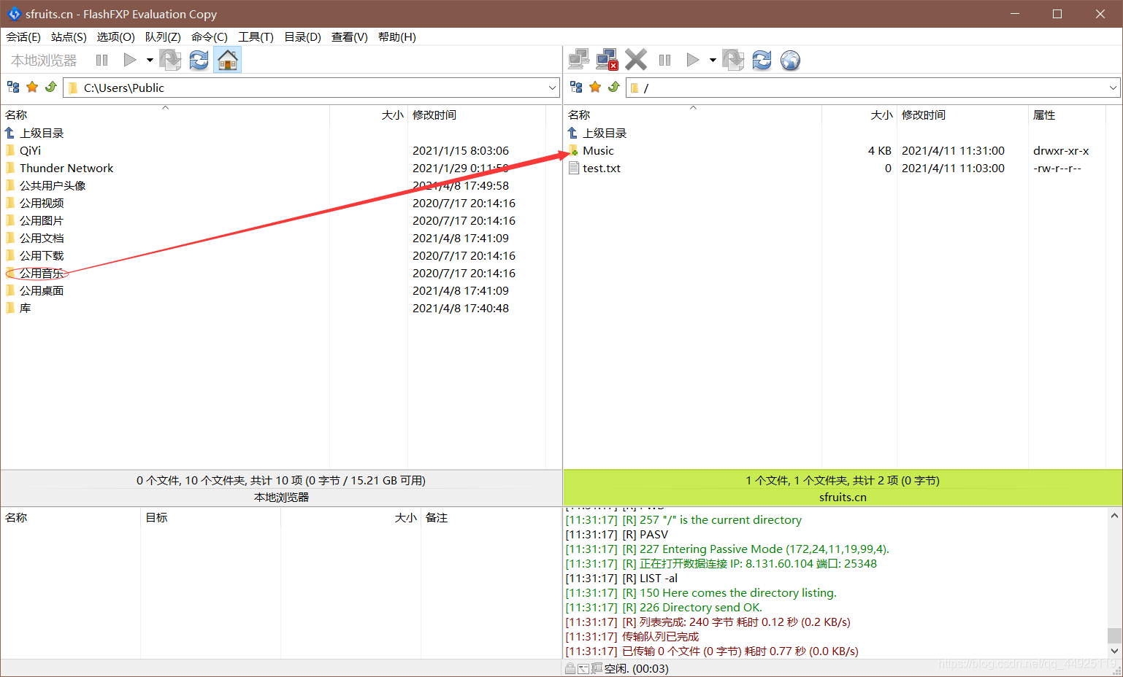
Task: Click the 本地浏览器 label under local pane
Action: (x=281, y=498)
